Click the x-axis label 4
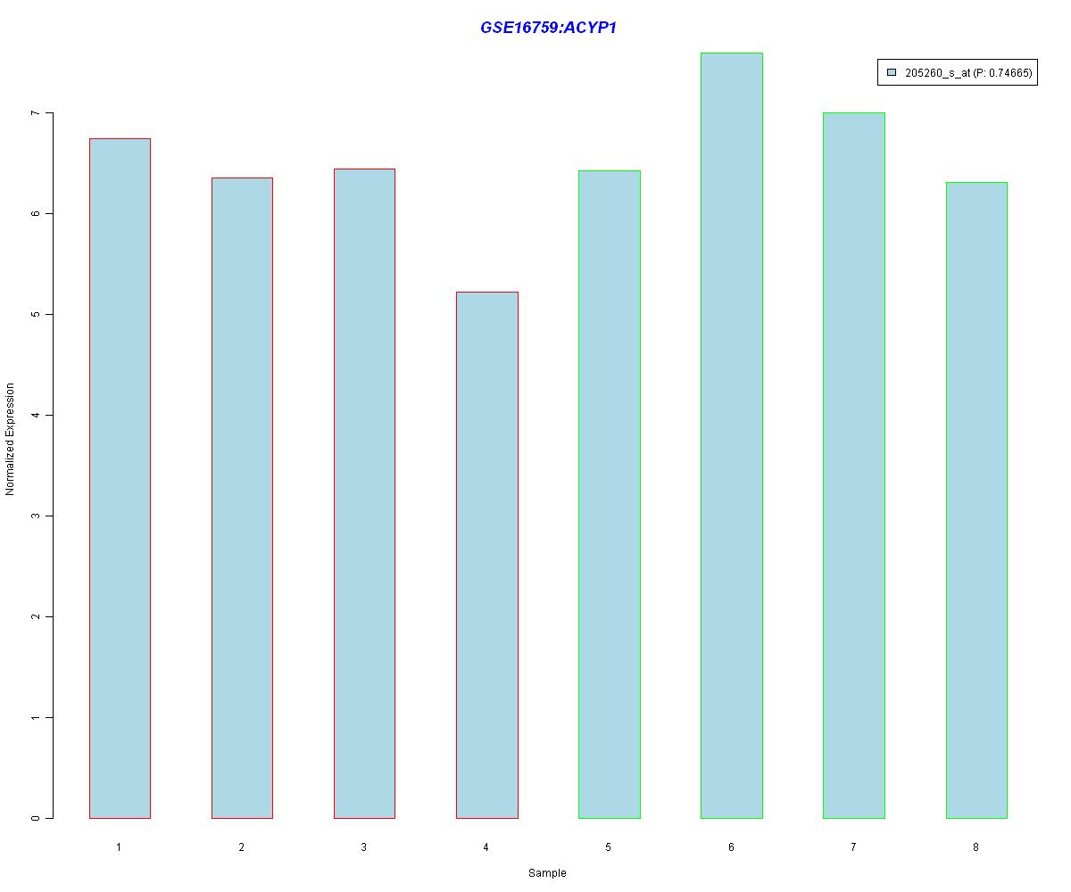 click(x=486, y=847)
